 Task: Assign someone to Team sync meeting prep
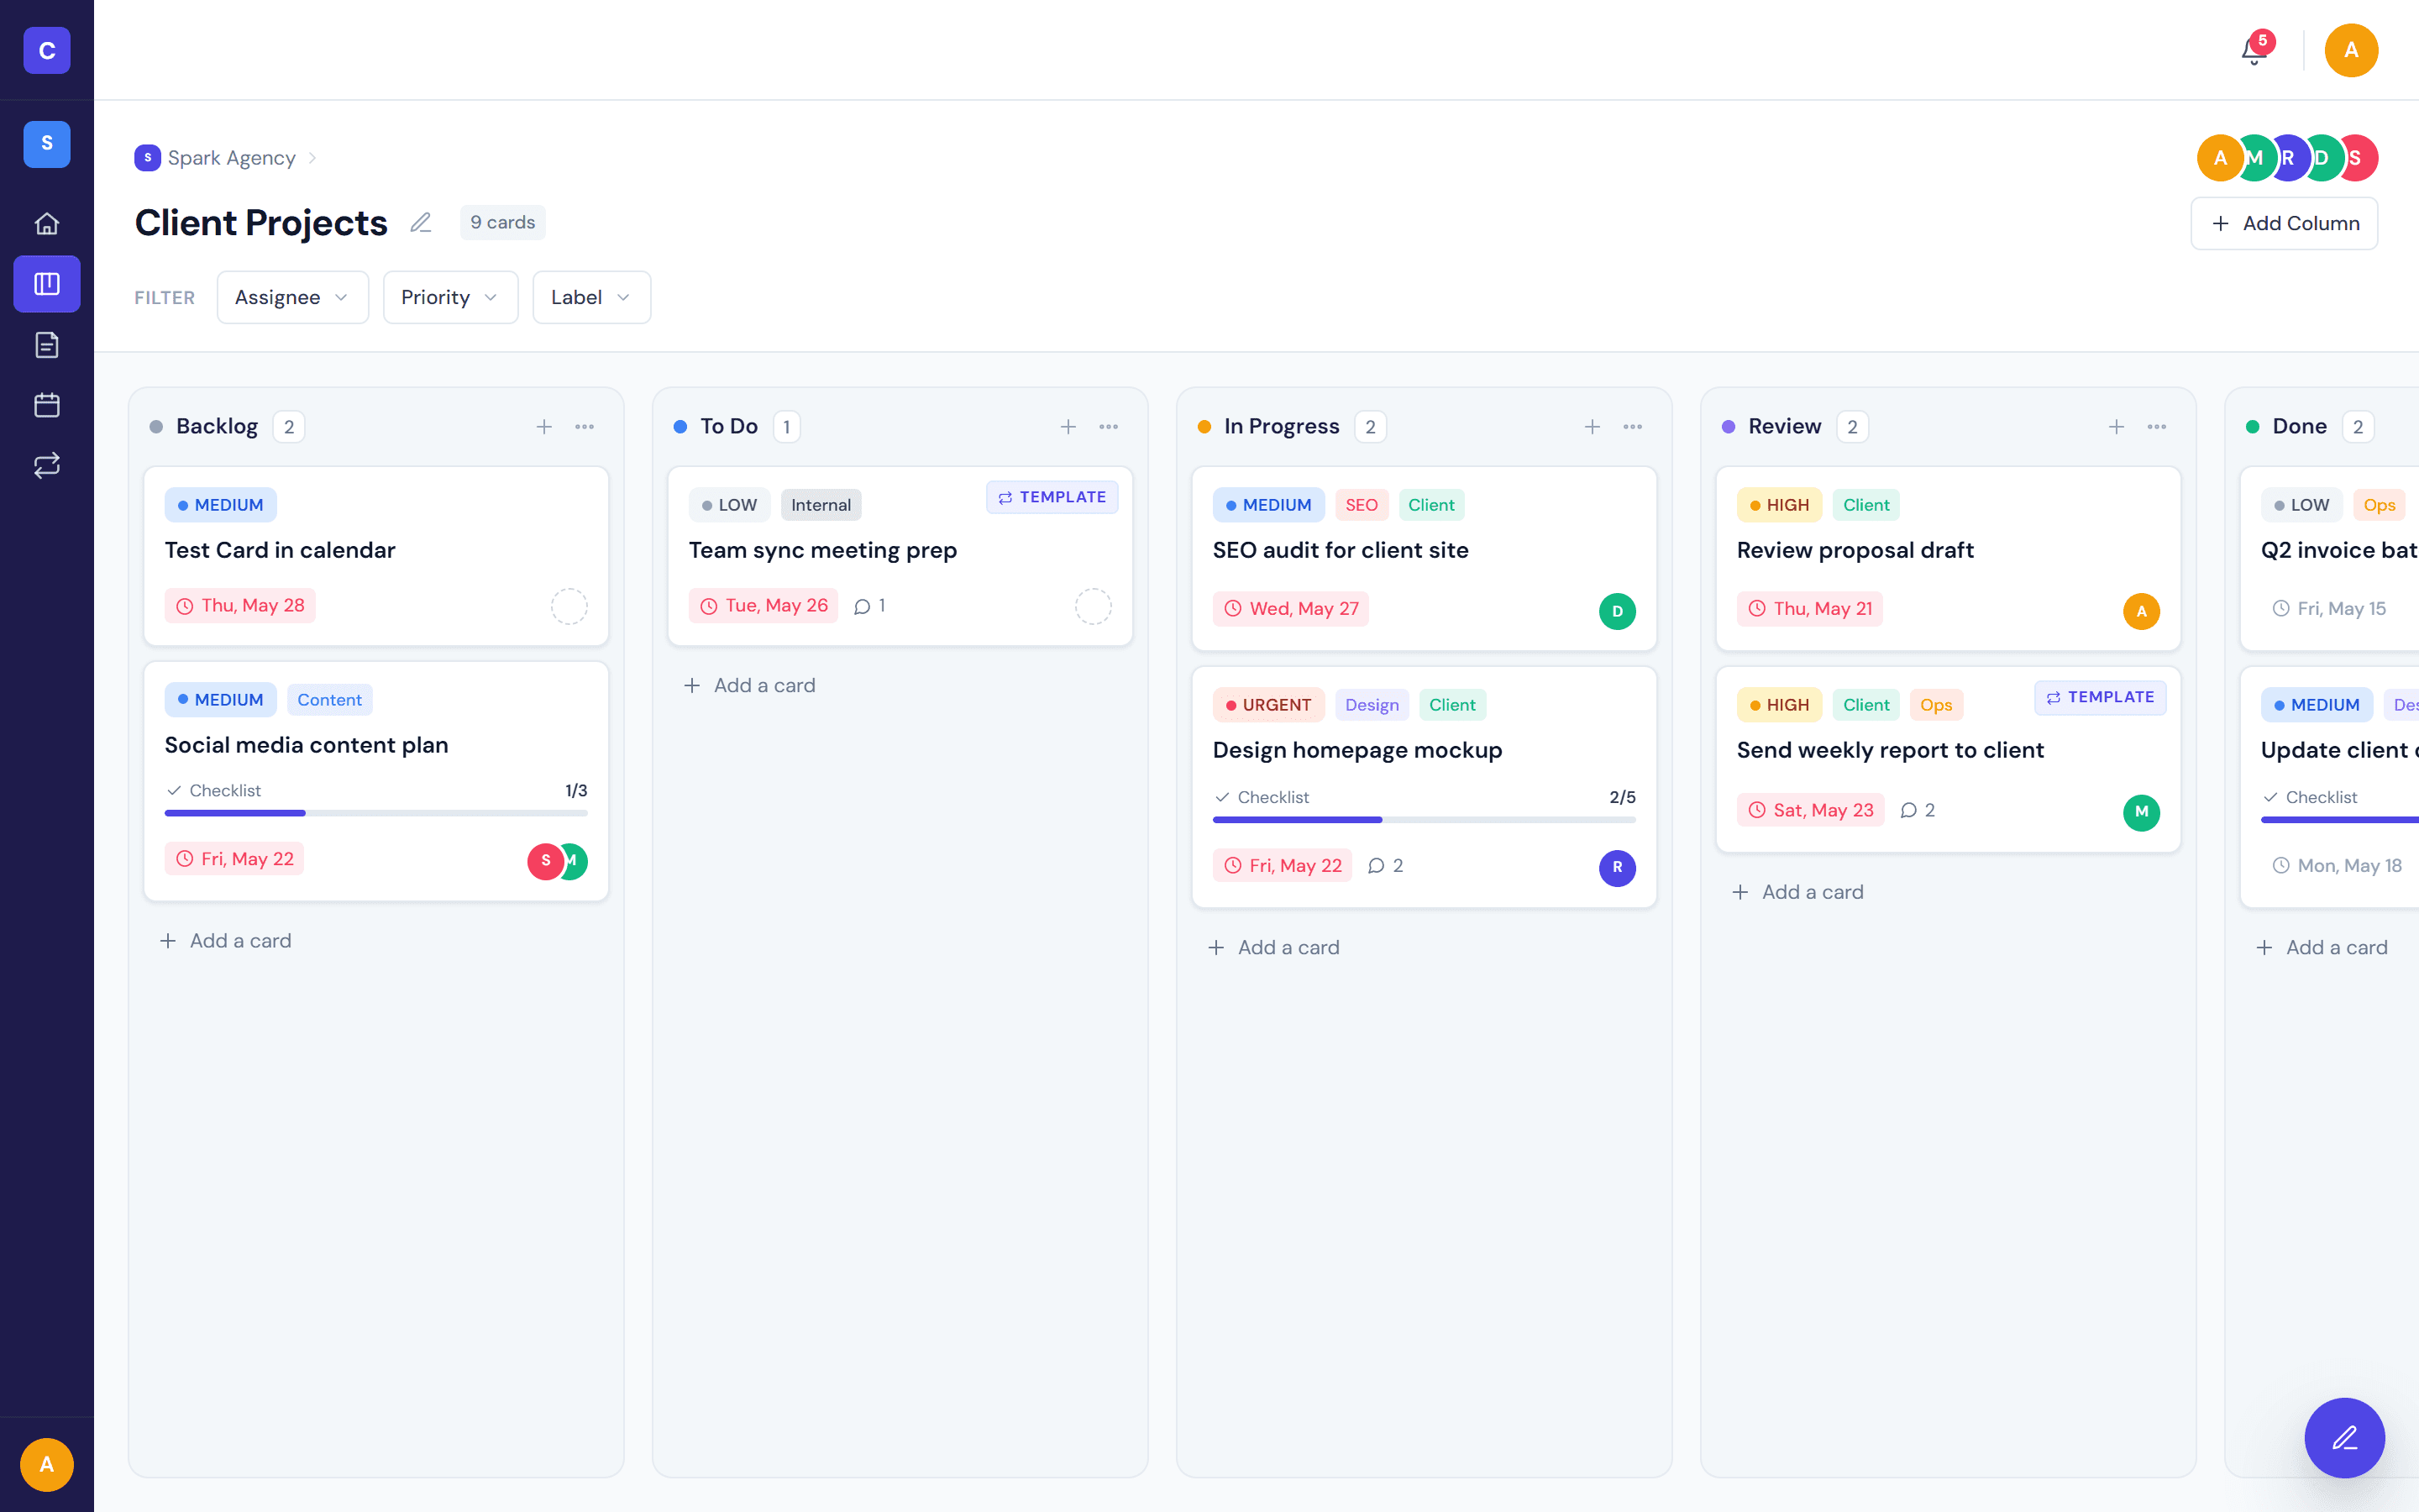click(1093, 606)
